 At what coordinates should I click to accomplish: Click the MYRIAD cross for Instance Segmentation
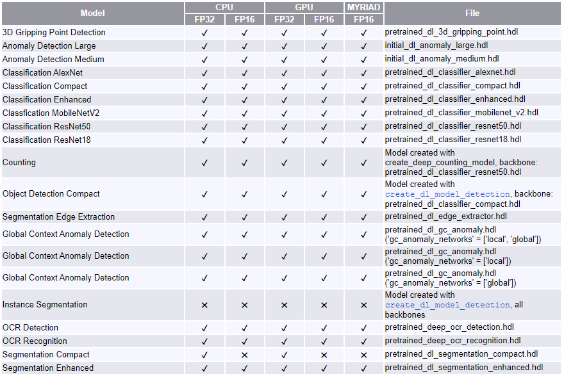(x=363, y=305)
